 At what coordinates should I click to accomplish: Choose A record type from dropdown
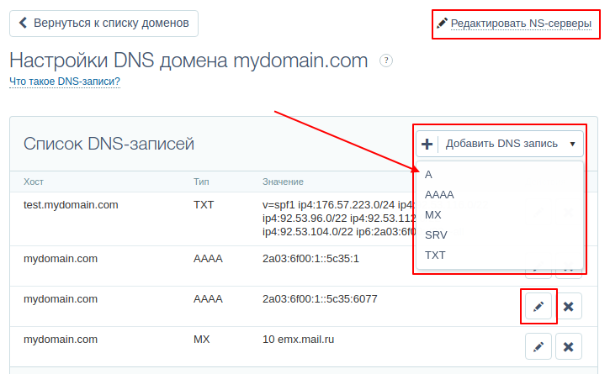coord(429,175)
